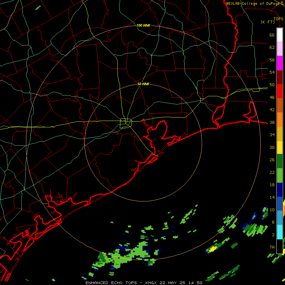Click the yellow 34 kft legend swatch
Viewport: 285px width, 285px height.
(280, 148)
